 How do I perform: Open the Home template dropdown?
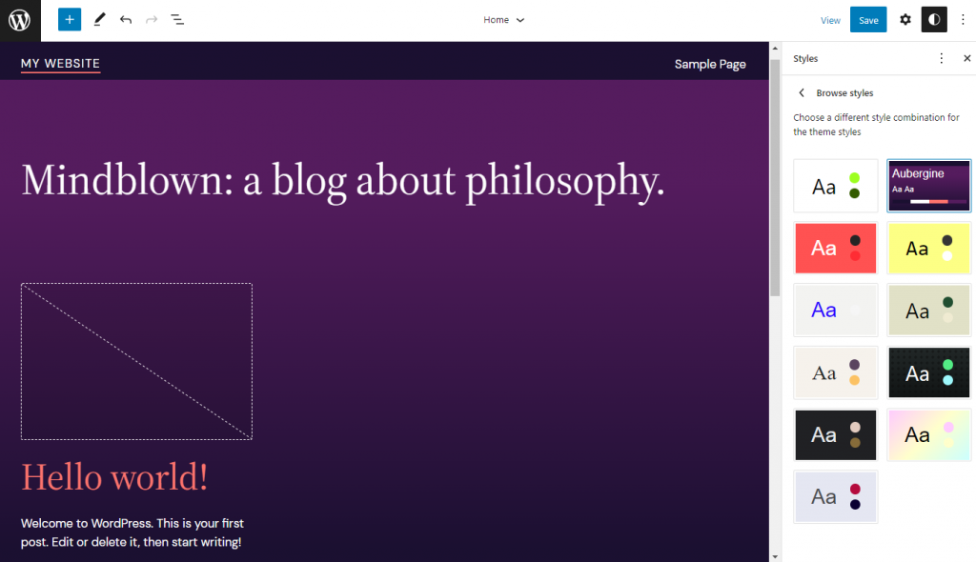(503, 19)
